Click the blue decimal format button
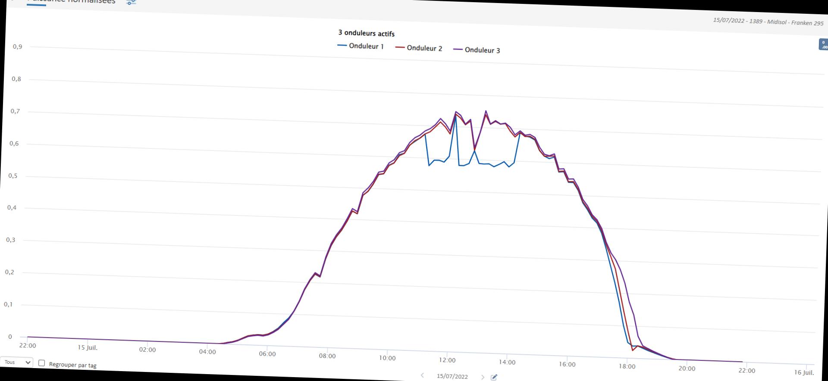Screen dimensions: 828x381 [823, 44]
